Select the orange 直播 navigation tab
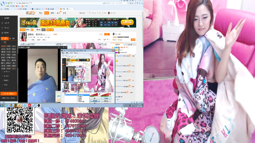Viewport: 255px width, 143px height. (47, 13)
